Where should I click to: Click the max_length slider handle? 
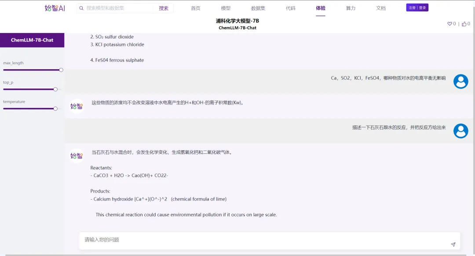tap(61, 70)
